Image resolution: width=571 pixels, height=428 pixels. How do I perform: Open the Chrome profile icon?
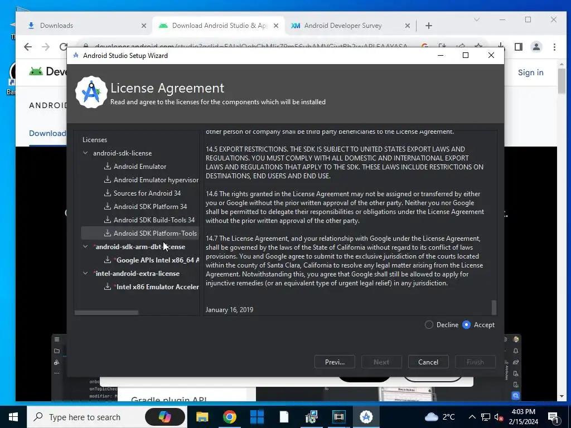pyautogui.click(x=536, y=47)
